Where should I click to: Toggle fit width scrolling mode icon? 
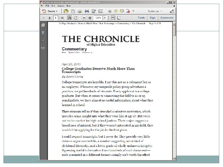pos(113,18)
